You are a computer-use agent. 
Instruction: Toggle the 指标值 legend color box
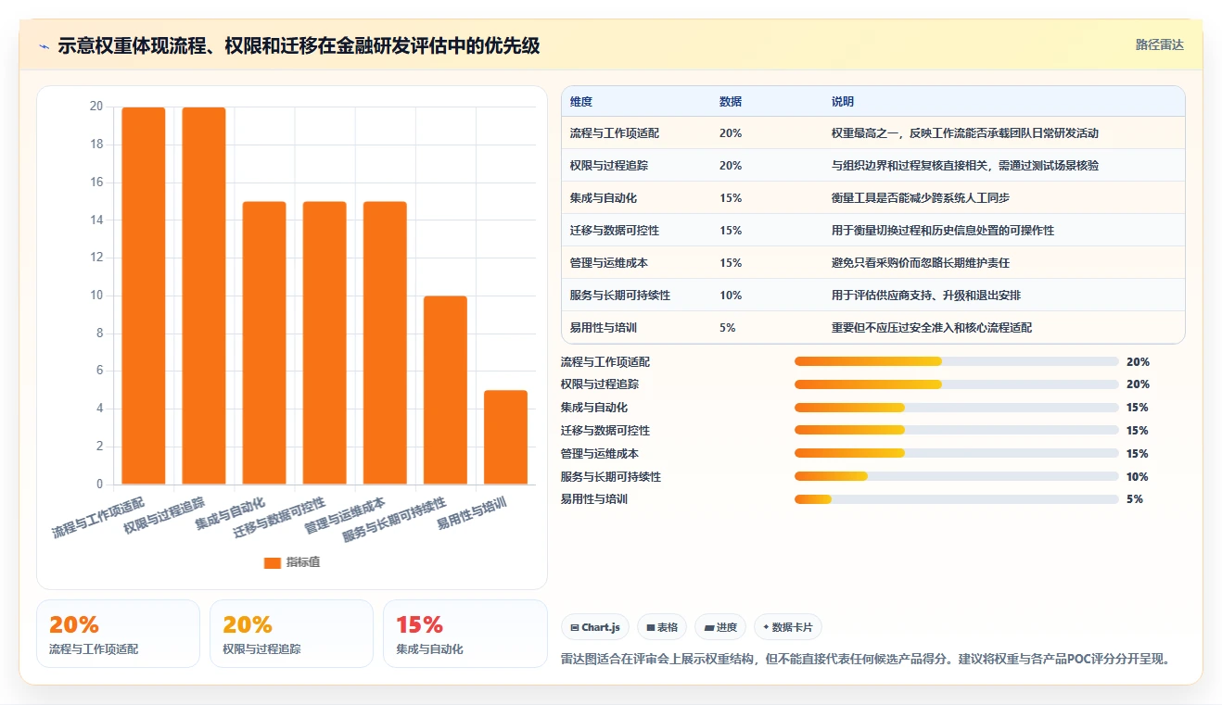[x=272, y=562]
